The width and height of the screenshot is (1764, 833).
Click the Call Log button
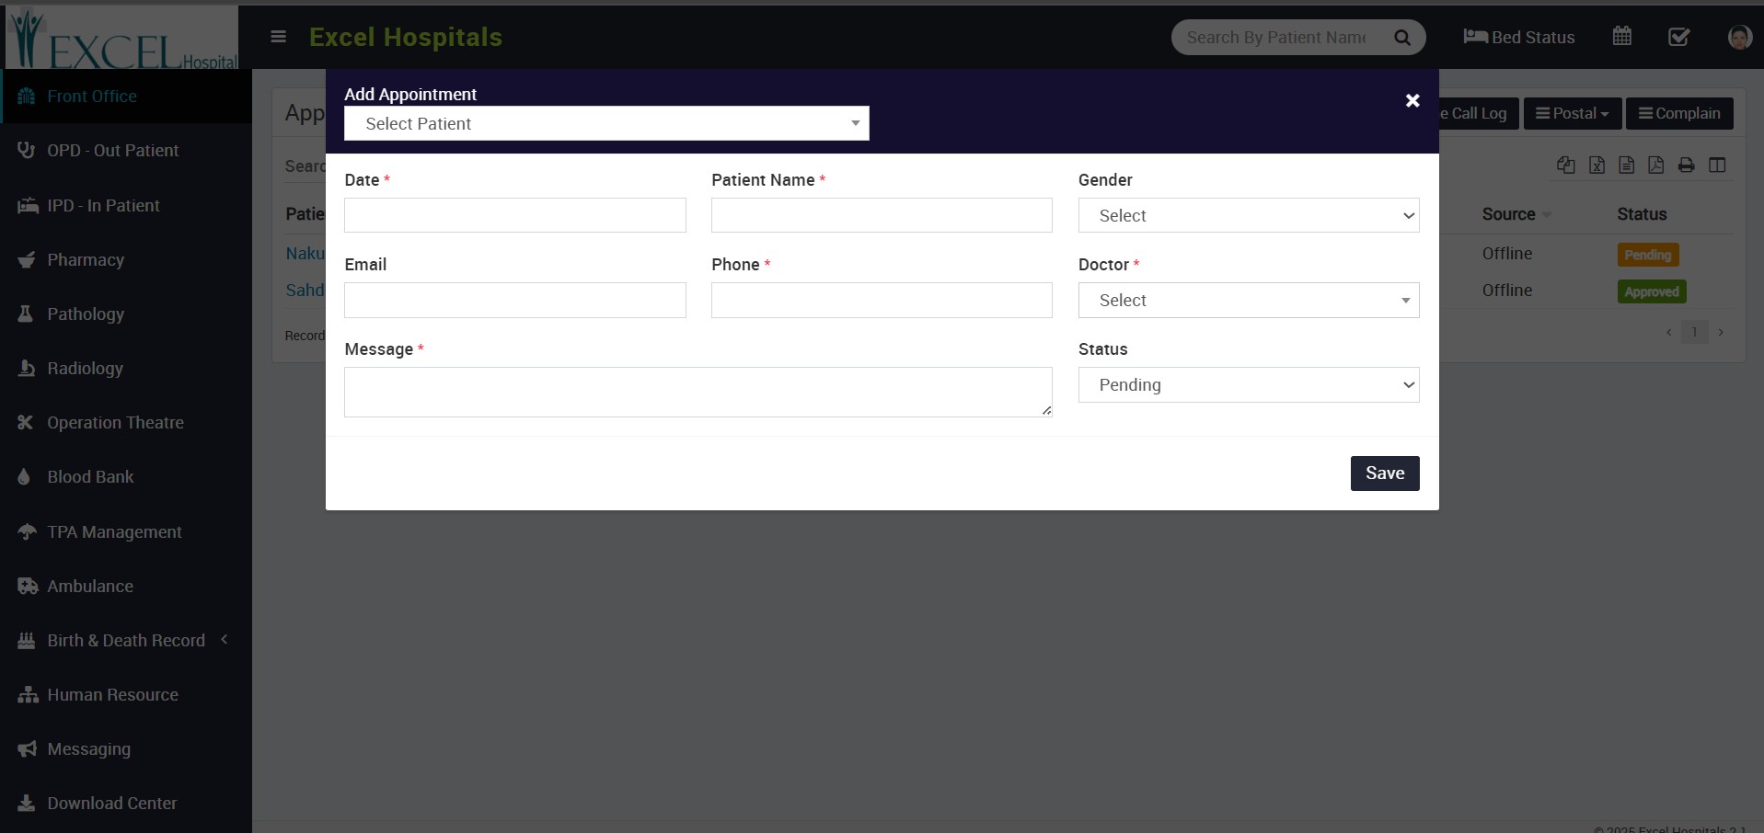[x=1479, y=114]
